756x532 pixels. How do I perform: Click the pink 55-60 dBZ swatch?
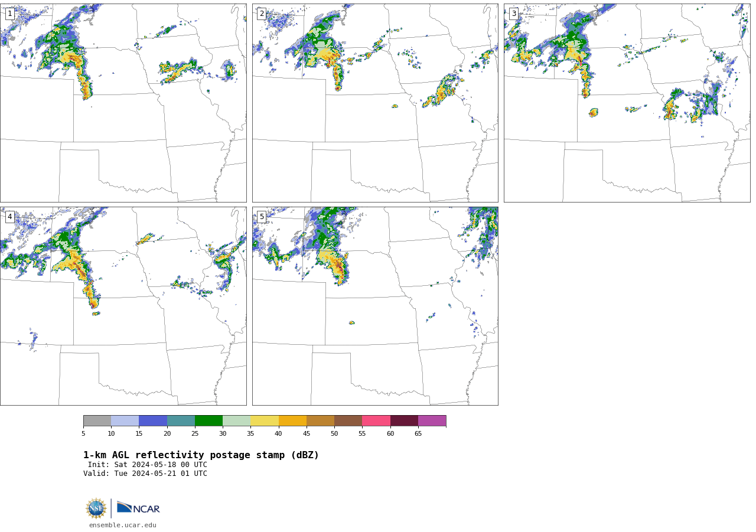[376, 421]
